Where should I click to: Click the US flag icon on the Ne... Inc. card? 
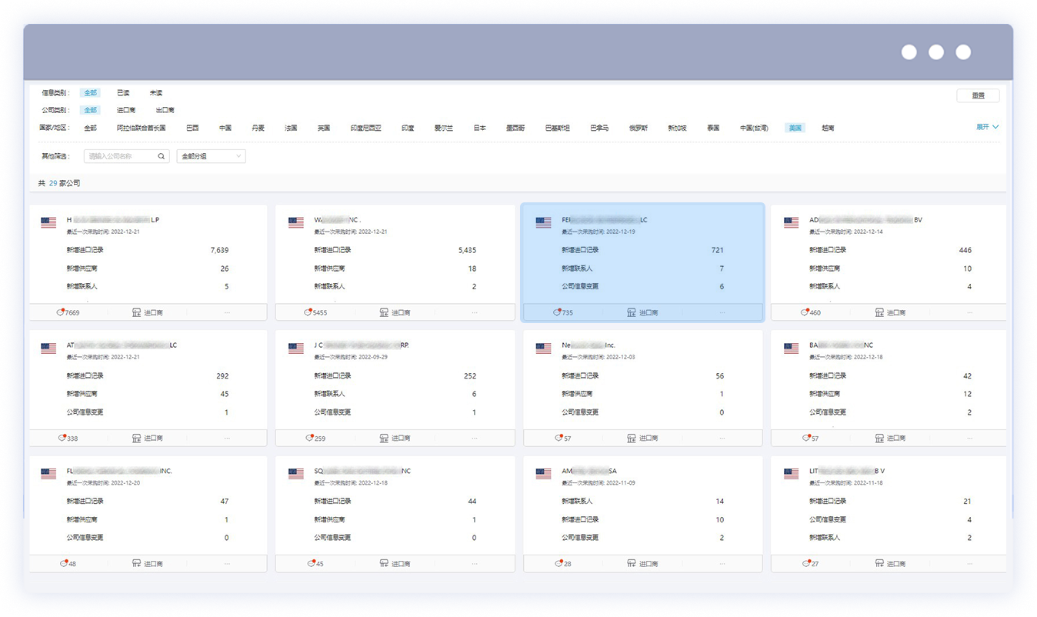pos(544,349)
